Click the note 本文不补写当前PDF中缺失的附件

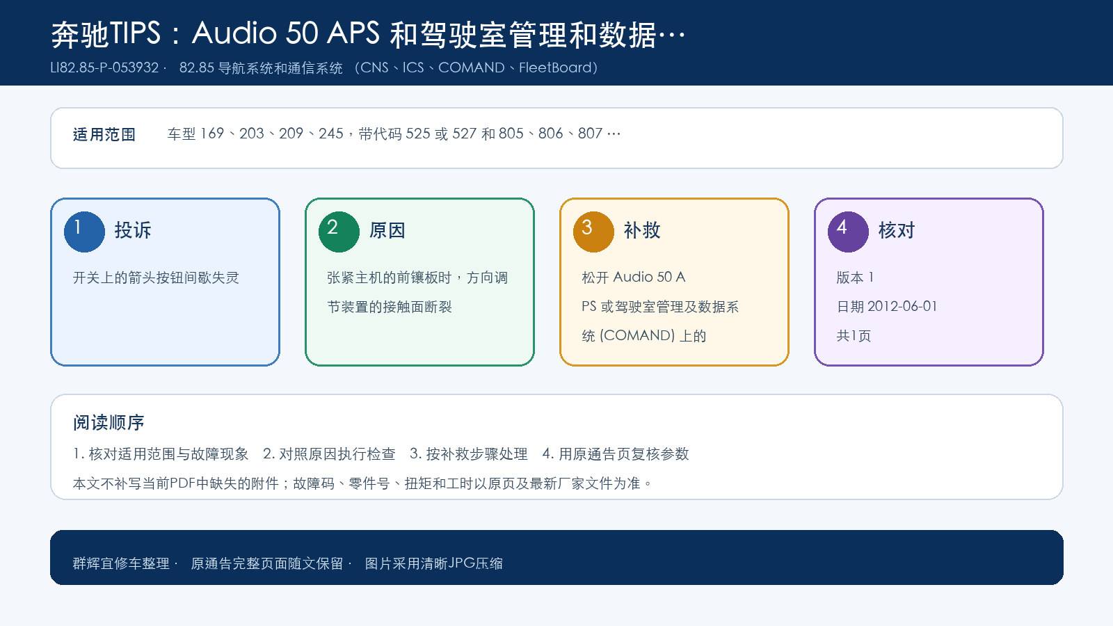(x=176, y=483)
